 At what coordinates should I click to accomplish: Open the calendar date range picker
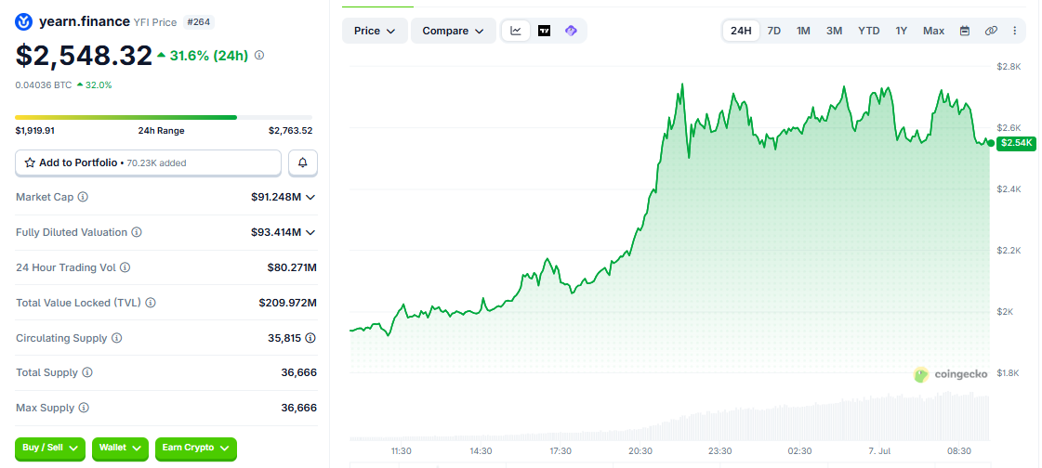point(965,31)
